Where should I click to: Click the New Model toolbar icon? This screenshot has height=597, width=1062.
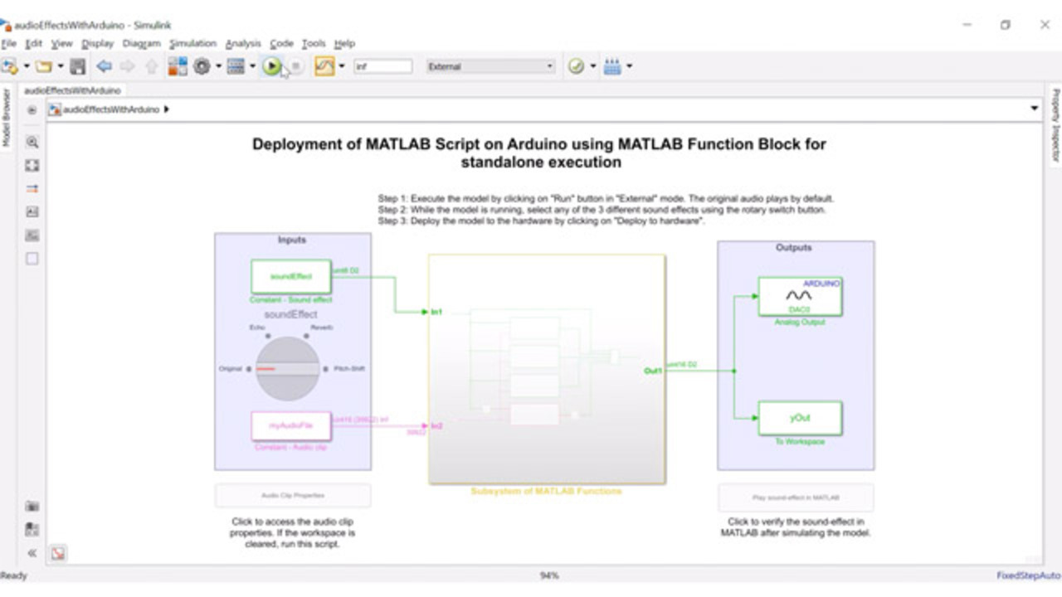tap(9, 66)
